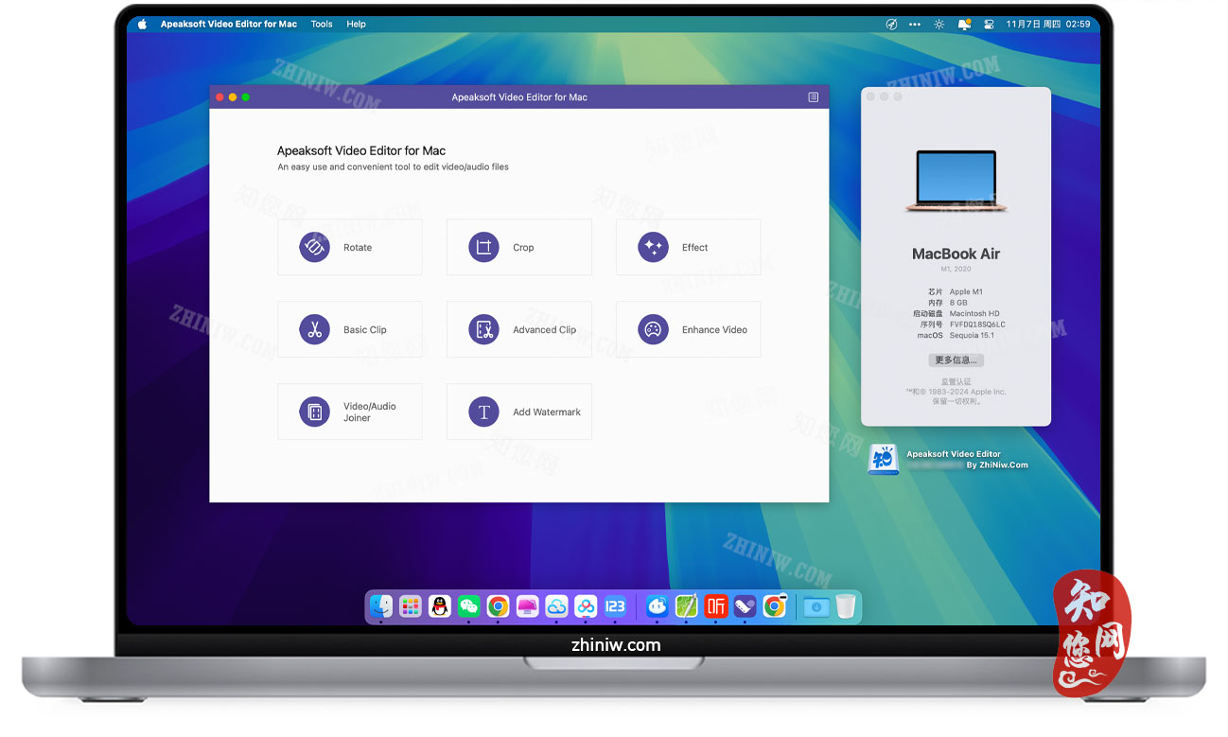Open the menu icon in the editor title bar
The height and width of the screenshot is (737, 1228).
tap(814, 97)
